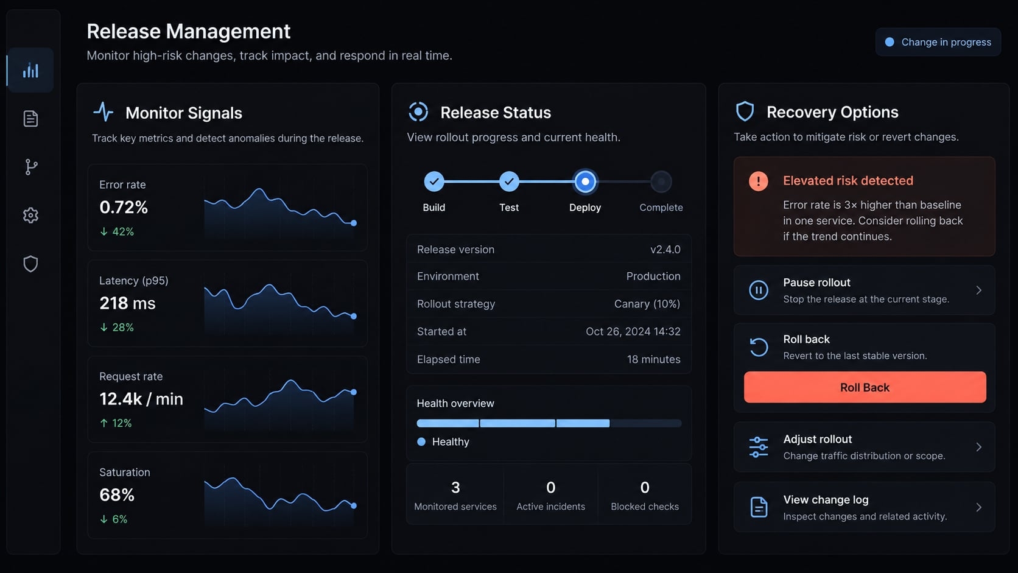Click the up arrow next to 12%
The width and height of the screenshot is (1018, 573).
104,423
